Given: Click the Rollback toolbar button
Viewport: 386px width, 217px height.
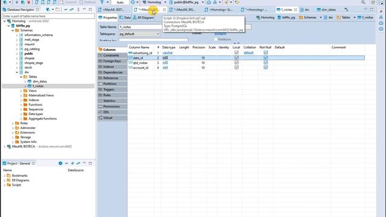Looking at the screenshot, I should (x=88, y=2).
